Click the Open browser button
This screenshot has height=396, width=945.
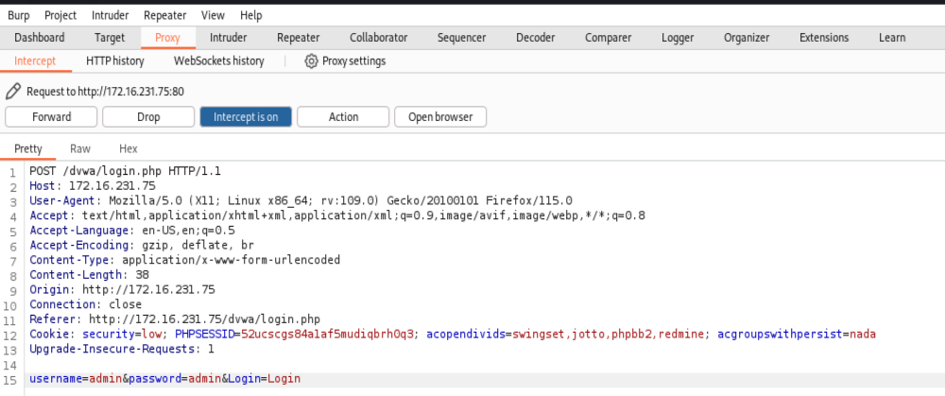click(x=440, y=117)
